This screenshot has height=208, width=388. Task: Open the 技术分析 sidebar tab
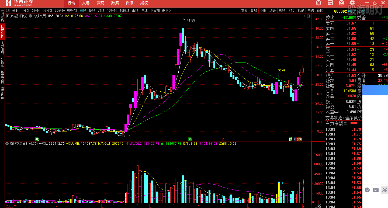click(x=2, y=32)
